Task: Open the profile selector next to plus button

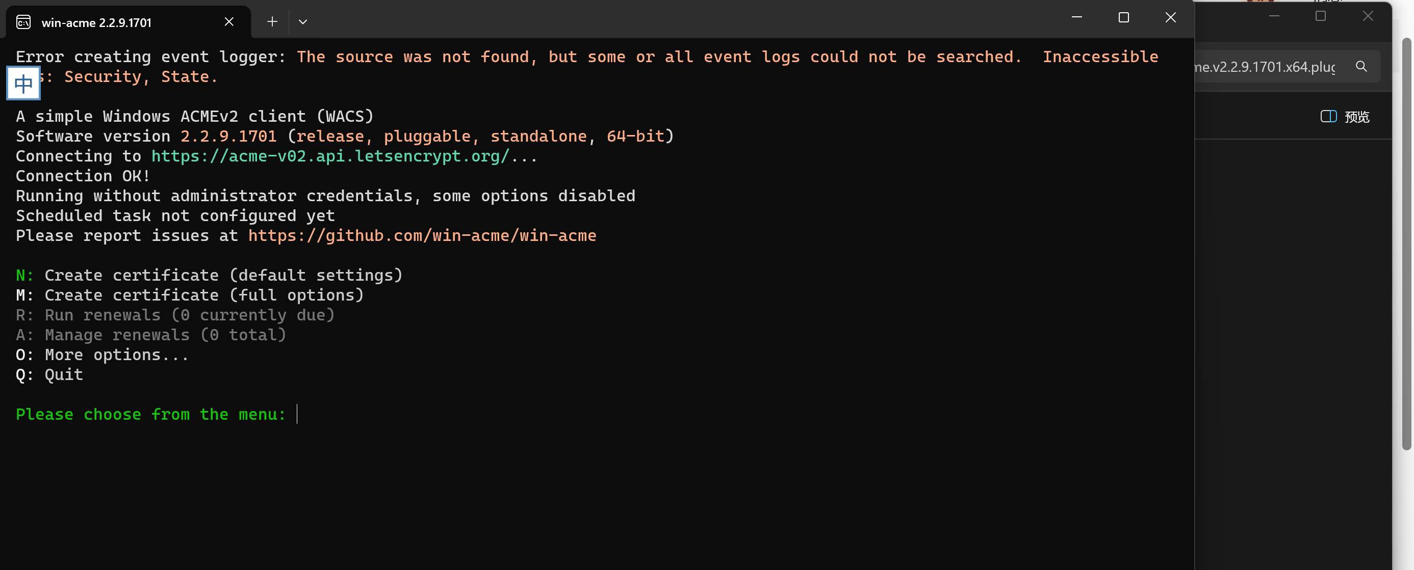Action: (303, 22)
